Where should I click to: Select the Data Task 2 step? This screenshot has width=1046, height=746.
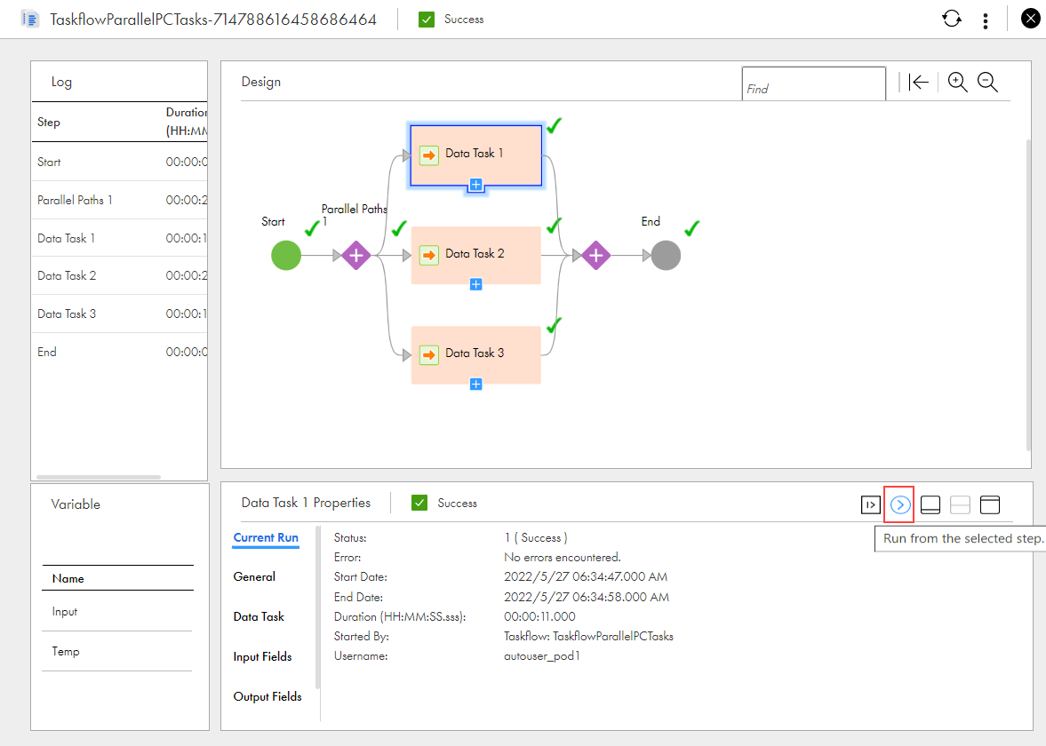click(475, 256)
